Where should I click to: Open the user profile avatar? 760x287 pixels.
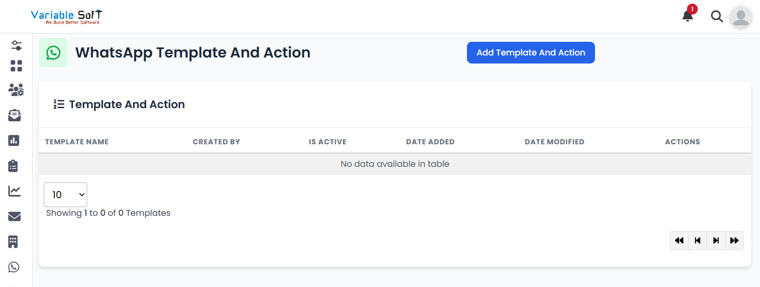[741, 17]
